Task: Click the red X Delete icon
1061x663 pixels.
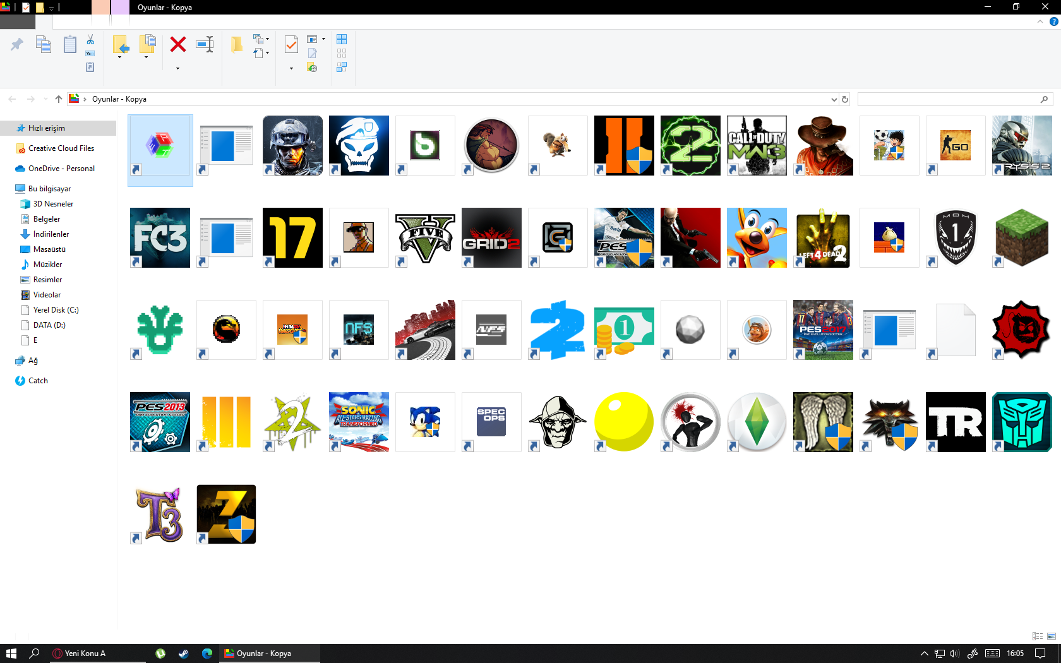Action: coord(178,44)
